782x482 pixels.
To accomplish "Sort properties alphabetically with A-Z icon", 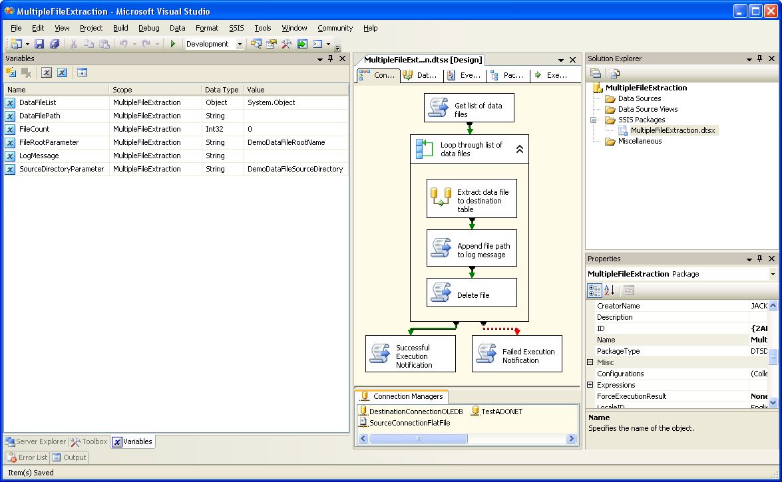I will (x=610, y=291).
